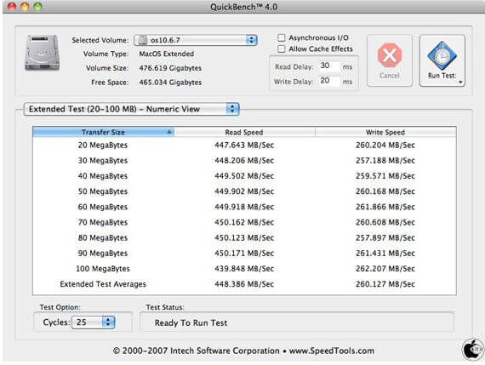Select the 40 MegaBytes row

point(244,176)
